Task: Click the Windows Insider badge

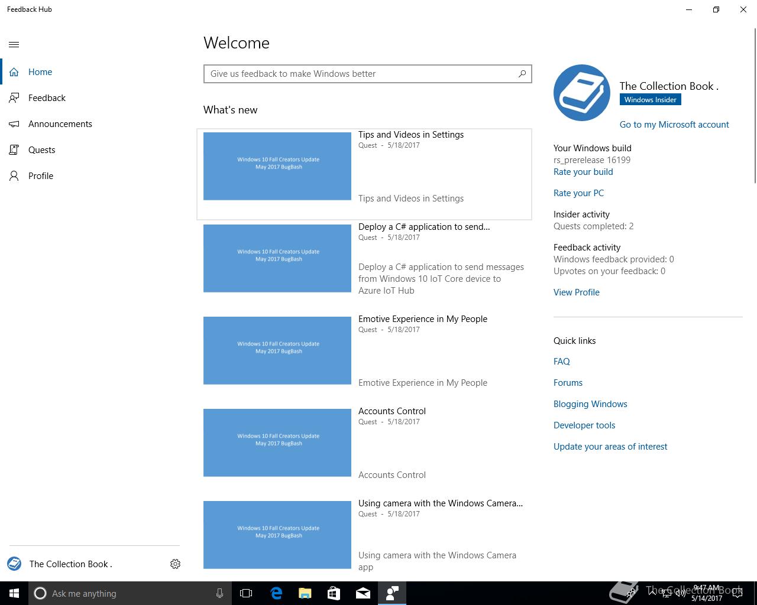Action: [x=650, y=100]
